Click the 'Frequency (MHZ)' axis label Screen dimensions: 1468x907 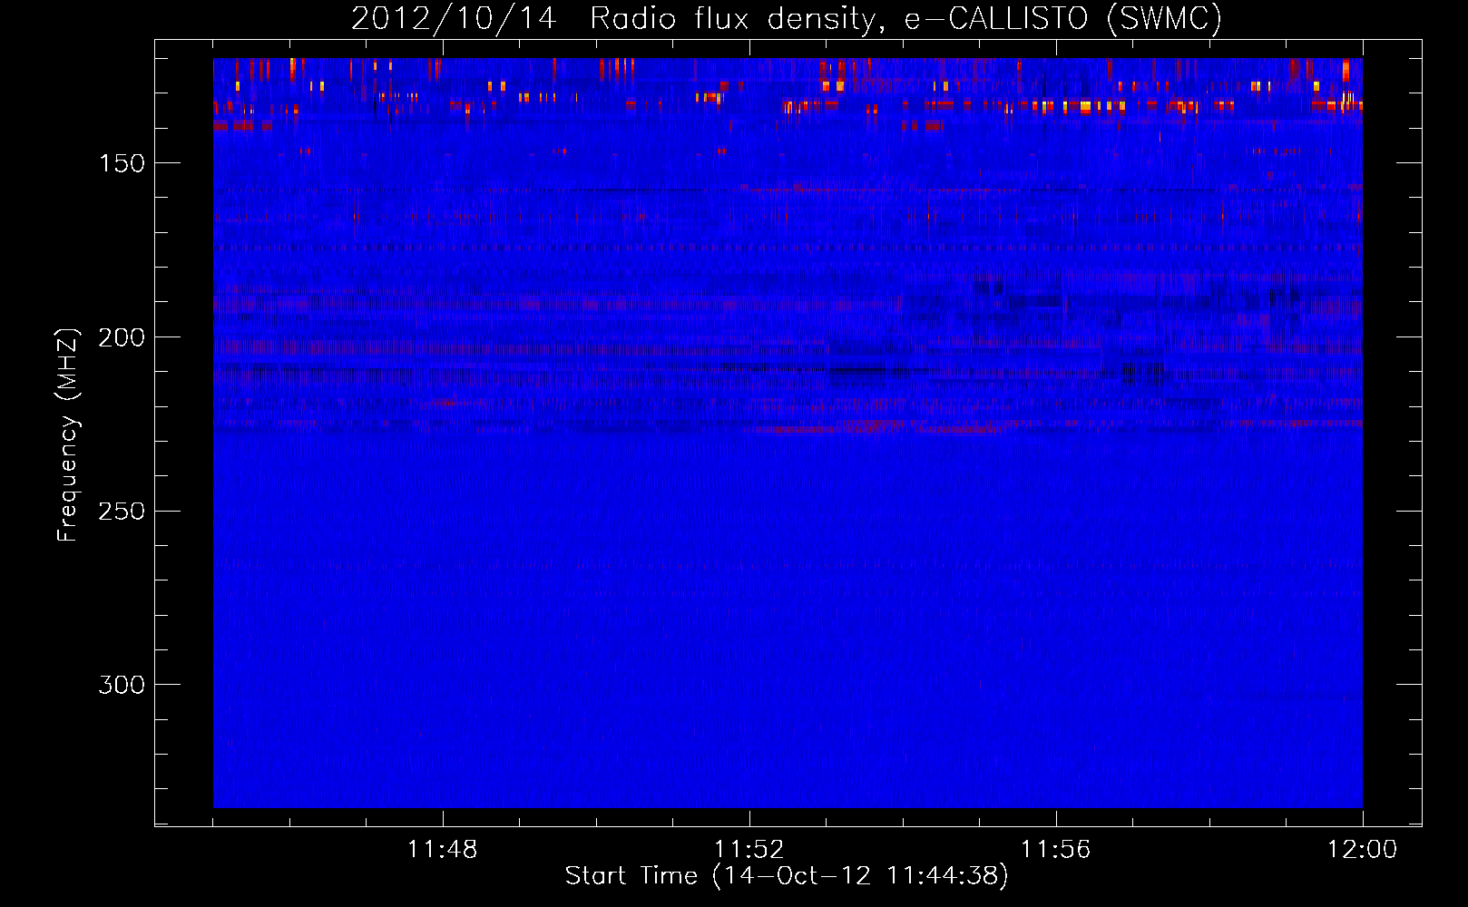[68, 434]
